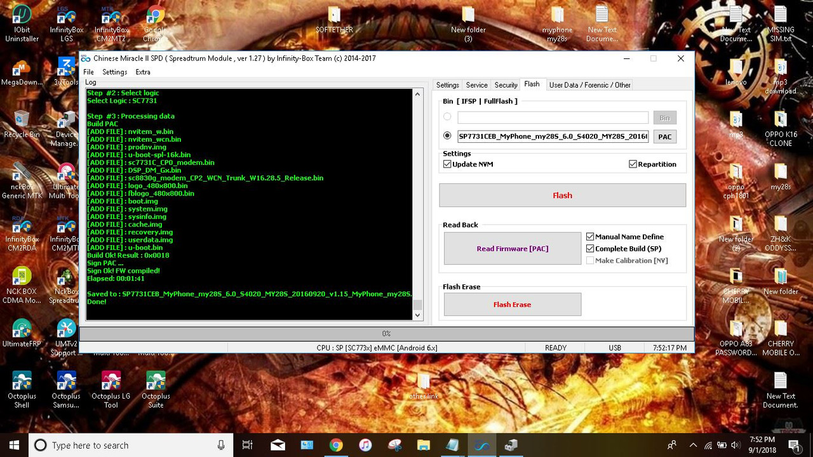The height and width of the screenshot is (457, 813).
Task: Open Octoplus LG Tool desktop icon
Action: (x=111, y=390)
